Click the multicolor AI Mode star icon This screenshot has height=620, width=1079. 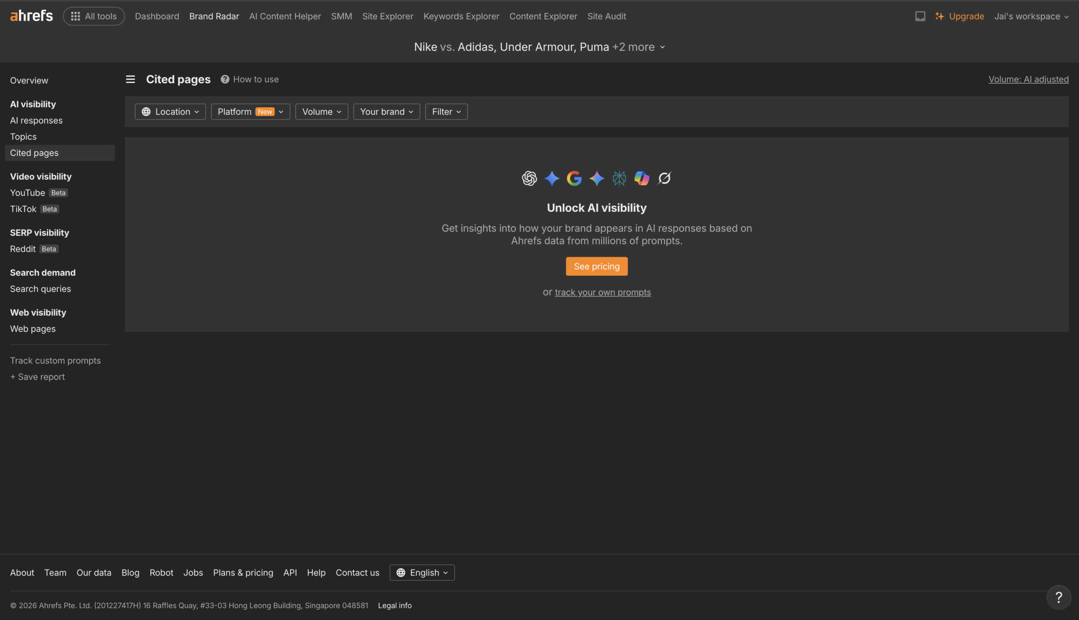(x=597, y=178)
